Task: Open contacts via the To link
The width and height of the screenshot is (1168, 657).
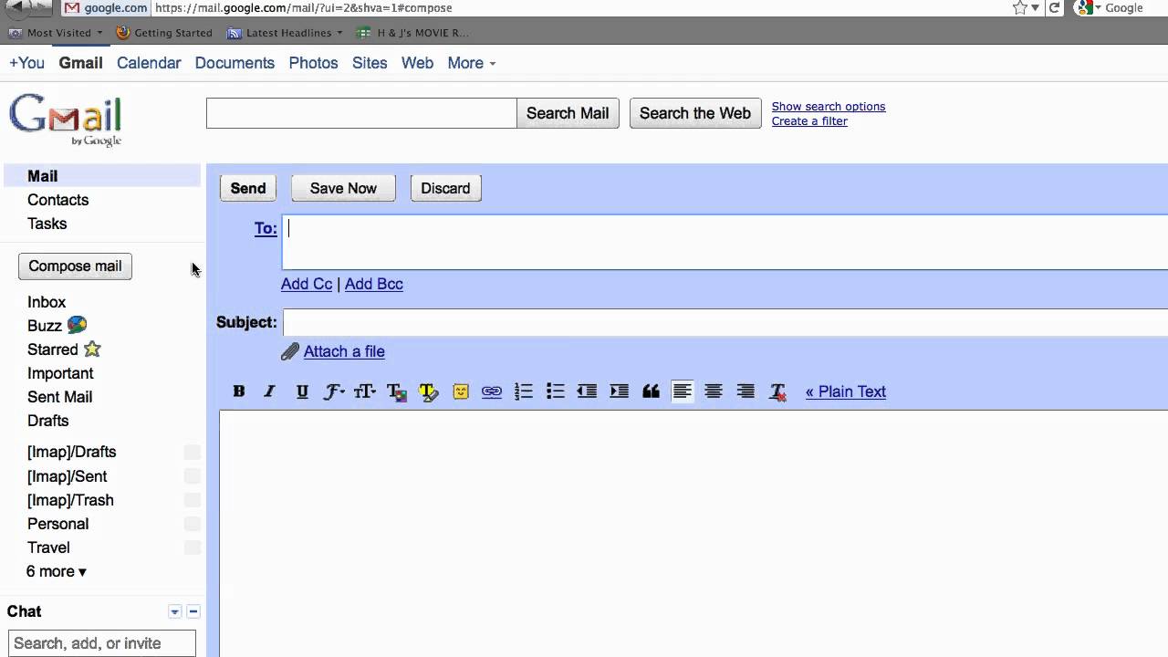Action: click(266, 228)
